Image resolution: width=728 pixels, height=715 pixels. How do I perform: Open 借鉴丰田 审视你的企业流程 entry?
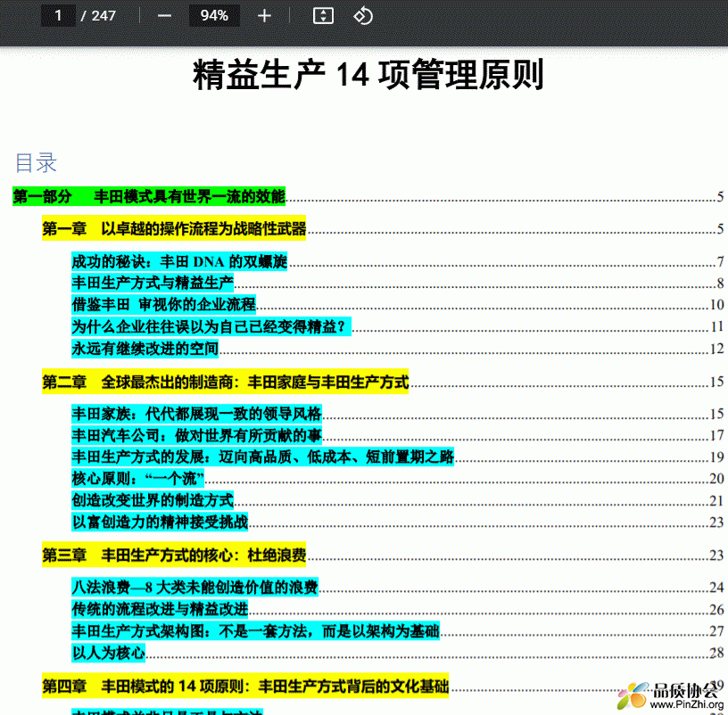(x=163, y=304)
